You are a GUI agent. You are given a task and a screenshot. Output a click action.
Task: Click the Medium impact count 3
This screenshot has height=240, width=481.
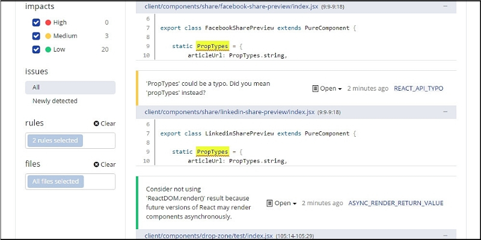107,36
